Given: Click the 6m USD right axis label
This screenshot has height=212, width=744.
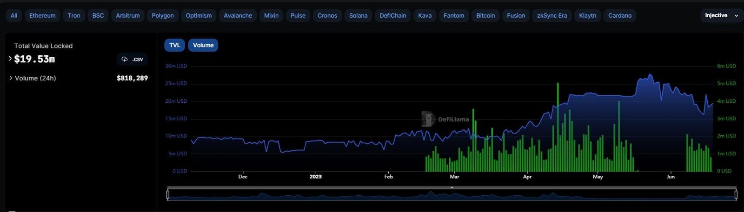Looking at the screenshot, I should pyautogui.click(x=726, y=66).
